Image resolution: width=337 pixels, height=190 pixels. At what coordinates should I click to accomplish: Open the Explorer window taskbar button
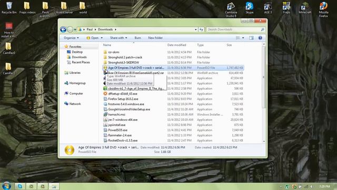coord(54,186)
